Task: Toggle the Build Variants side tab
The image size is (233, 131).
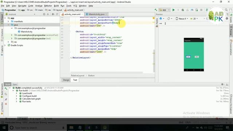Action: click(x=2, y=91)
